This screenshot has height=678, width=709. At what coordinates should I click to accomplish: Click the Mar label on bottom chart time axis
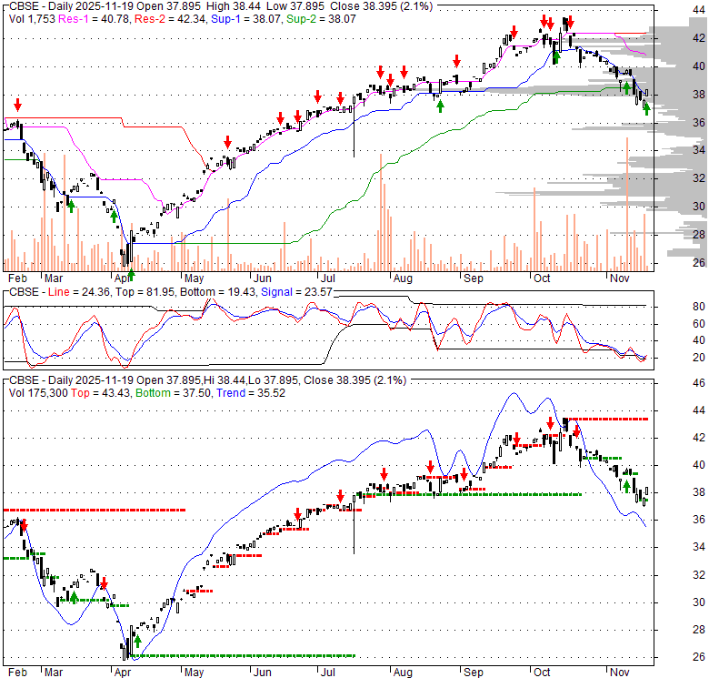(x=54, y=673)
